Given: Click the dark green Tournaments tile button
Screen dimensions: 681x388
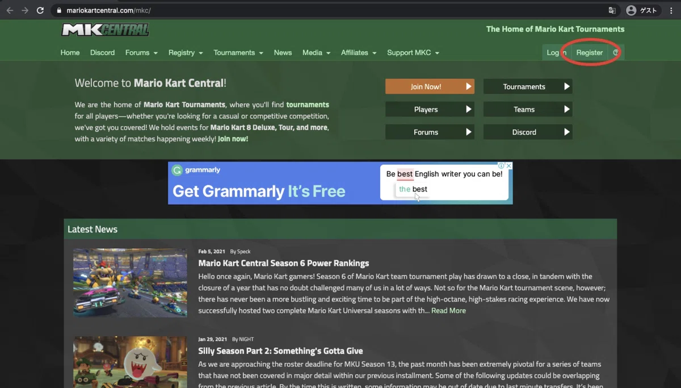Looking at the screenshot, I should tap(528, 86).
